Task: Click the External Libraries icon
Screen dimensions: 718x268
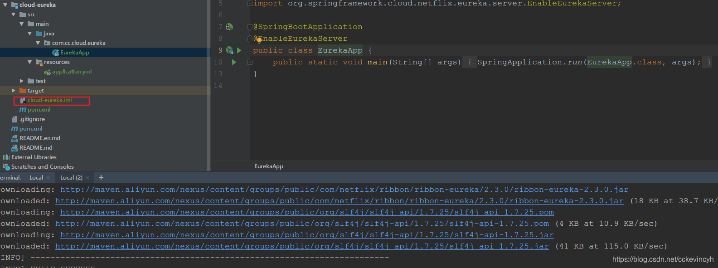Action: 6,157
